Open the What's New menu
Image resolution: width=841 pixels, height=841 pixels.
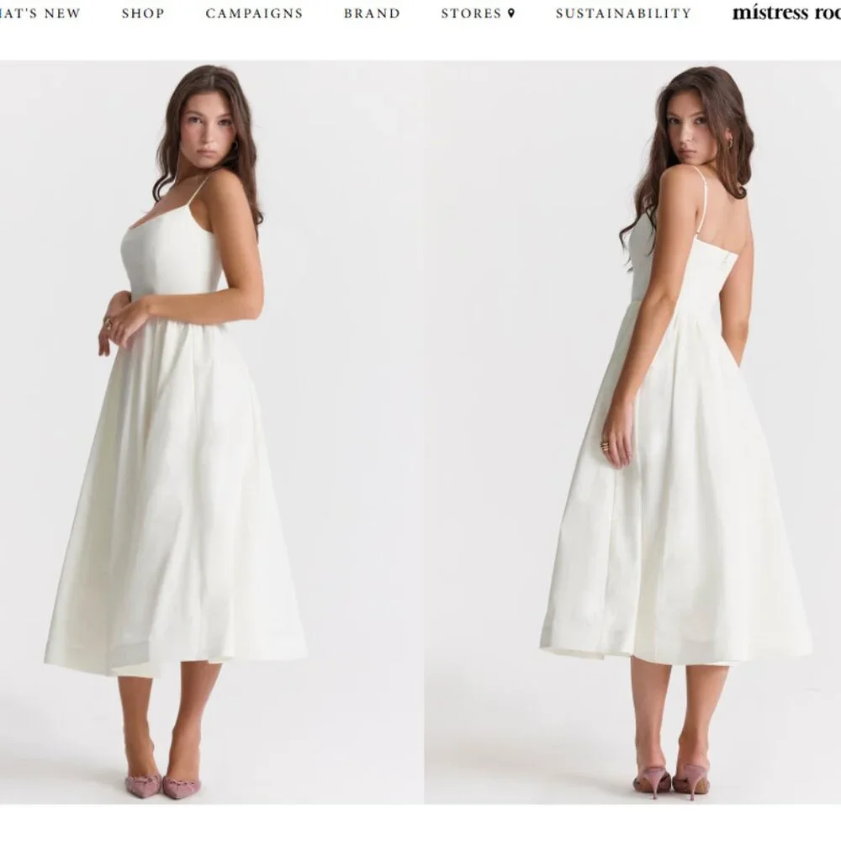click(40, 13)
